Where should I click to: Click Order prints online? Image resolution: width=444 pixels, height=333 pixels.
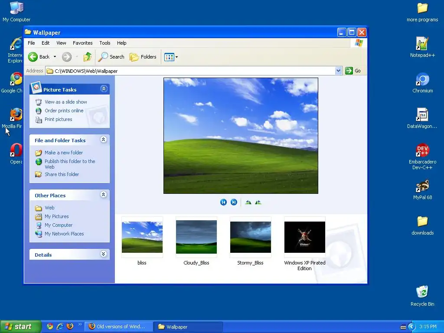[x=64, y=111]
